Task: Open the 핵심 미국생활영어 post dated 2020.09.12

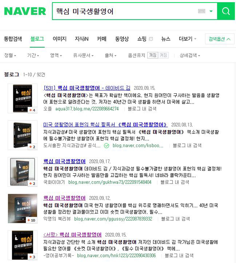Action: [x=64, y=198]
